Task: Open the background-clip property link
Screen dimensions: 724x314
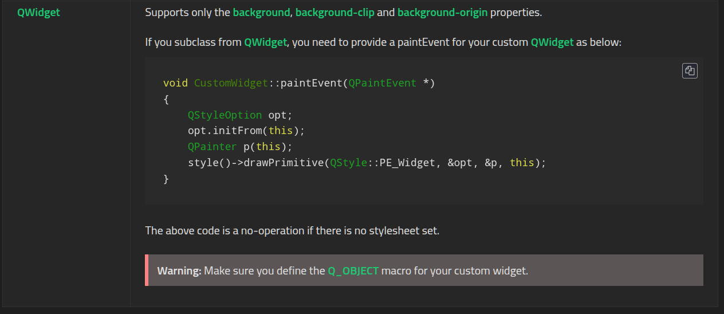Action: 335,13
